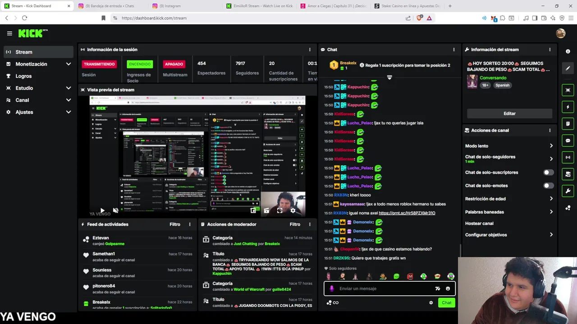The width and height of the screenshot is (577, 324).
Task: Toggle theater mode on stream preview
Action: [266, 210]
